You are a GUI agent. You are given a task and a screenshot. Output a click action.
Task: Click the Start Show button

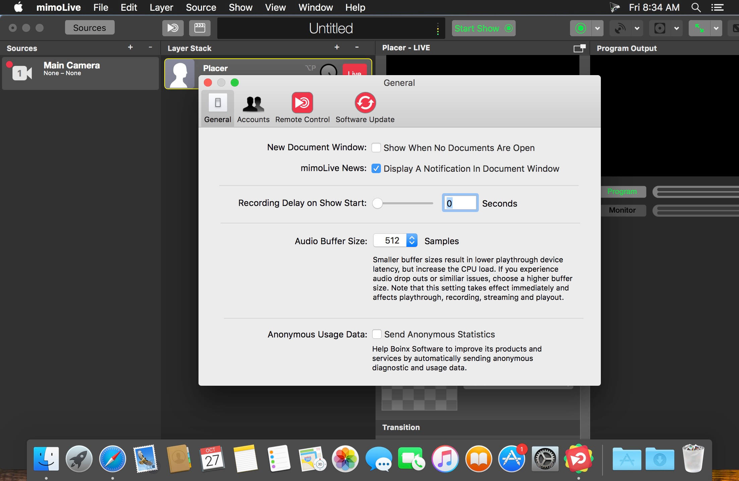[x=483, y=28]
